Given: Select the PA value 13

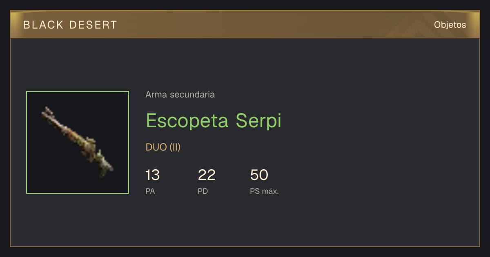Looking at the screenshot, I should [152, 175].
